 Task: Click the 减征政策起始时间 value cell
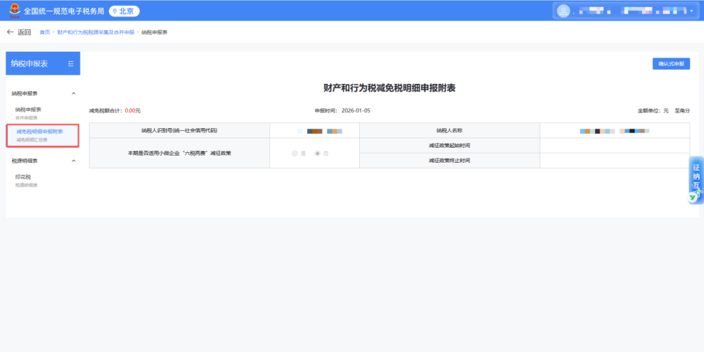[614, 146]
